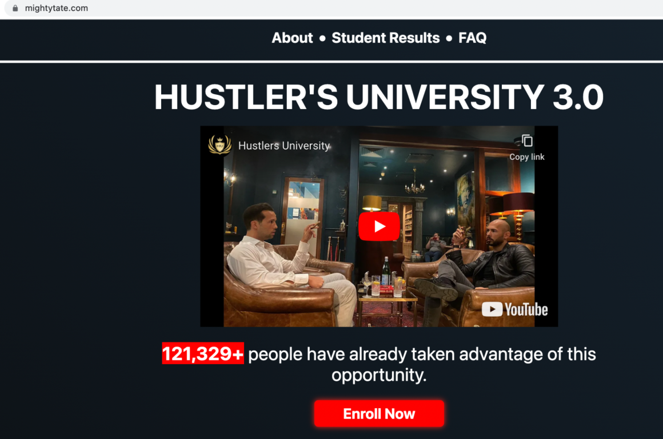
Task: Go to Student Results section
Action: tap(386, 38)
